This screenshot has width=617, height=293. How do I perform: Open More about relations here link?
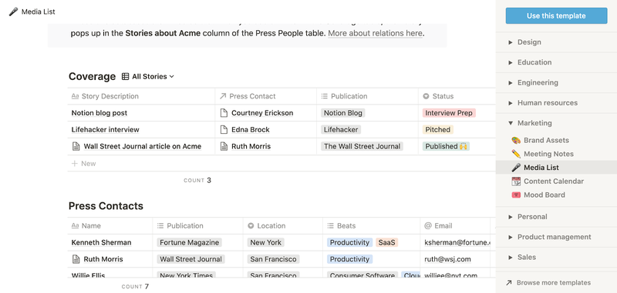coord(376,33)
